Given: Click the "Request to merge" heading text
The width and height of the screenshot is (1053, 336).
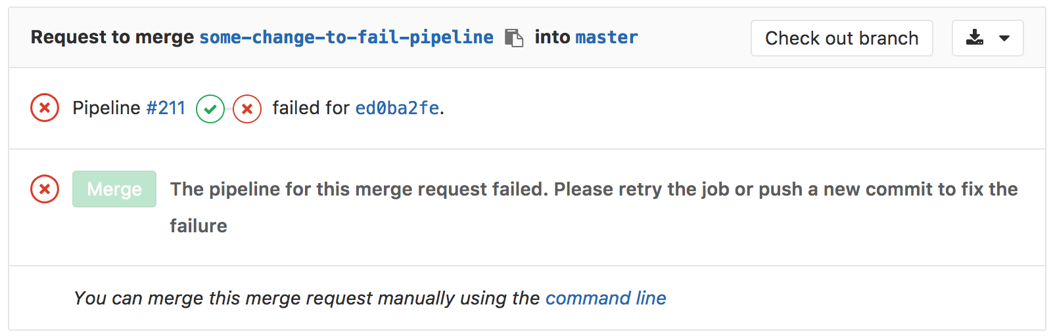Looking at the screenshot, I should pyautogui.click(x=112, y=37).
